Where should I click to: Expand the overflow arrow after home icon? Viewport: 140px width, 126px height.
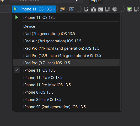(78, 11)
